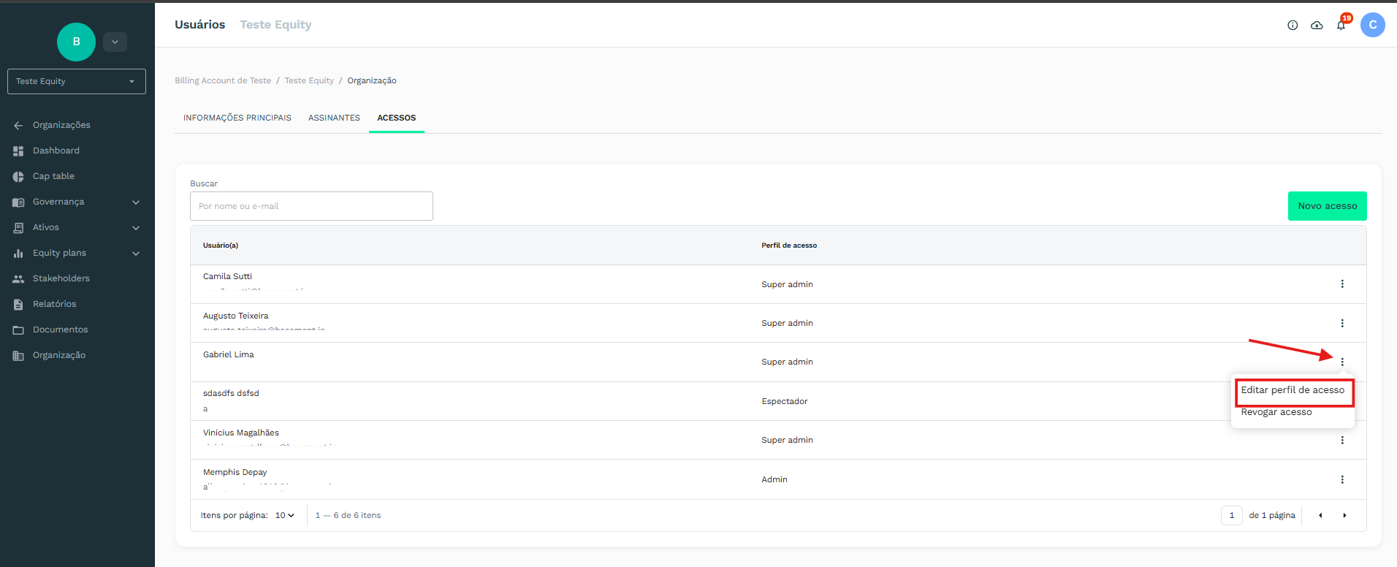The height and width of the screenshot is (567, 1397).
Task: Open options menu for Camila Sutti
Action: (1341, 284)
